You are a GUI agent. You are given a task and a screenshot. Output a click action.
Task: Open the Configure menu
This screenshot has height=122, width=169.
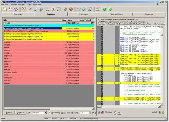point(13,5)
